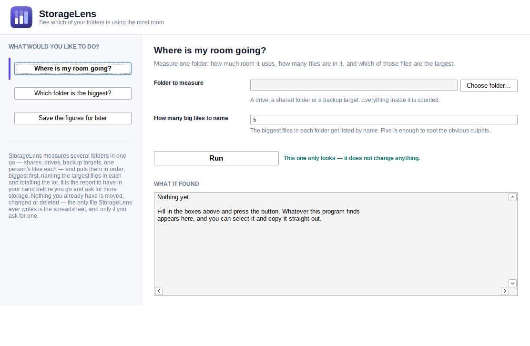Click the StorageLens bar chart logo
Screen dimensions: 530x346
click(21, 17)
